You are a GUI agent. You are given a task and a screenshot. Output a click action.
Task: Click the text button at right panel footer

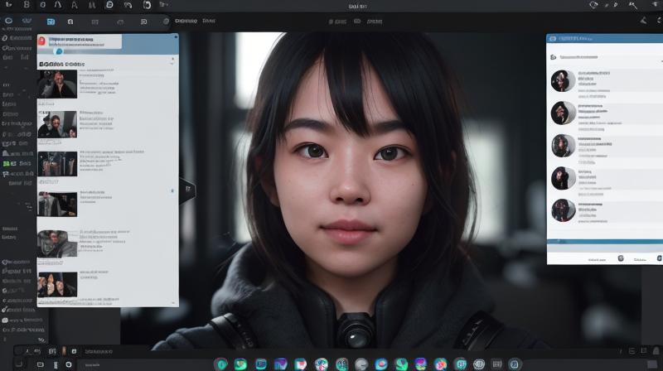[597, 259]
